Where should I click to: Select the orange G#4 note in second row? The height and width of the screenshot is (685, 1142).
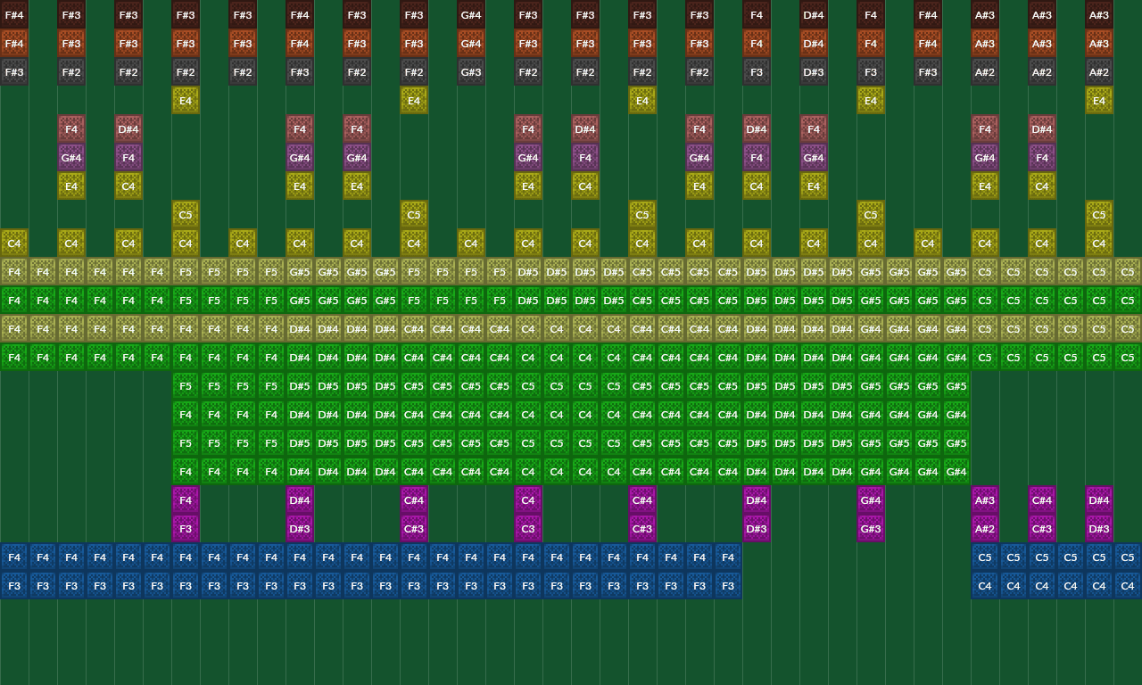pos(471,44)
